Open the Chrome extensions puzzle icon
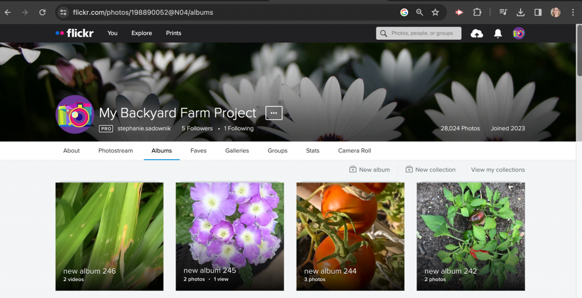The image size is (582, 298). (477, 12)
